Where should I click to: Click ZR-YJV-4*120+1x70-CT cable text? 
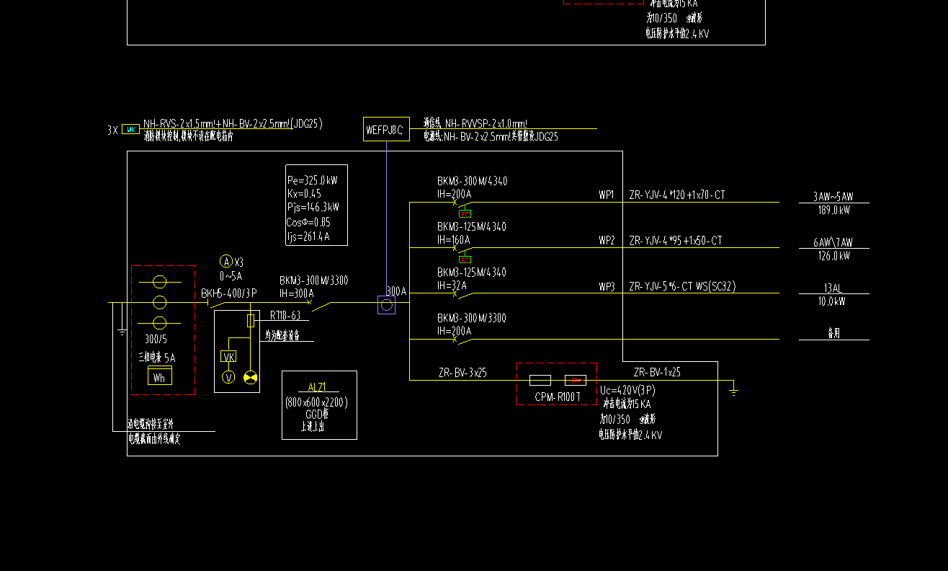pos(677,195)
